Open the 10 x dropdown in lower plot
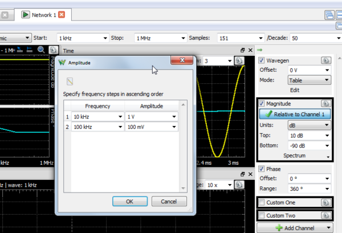342x233 pixels. [x=230, y=185]
